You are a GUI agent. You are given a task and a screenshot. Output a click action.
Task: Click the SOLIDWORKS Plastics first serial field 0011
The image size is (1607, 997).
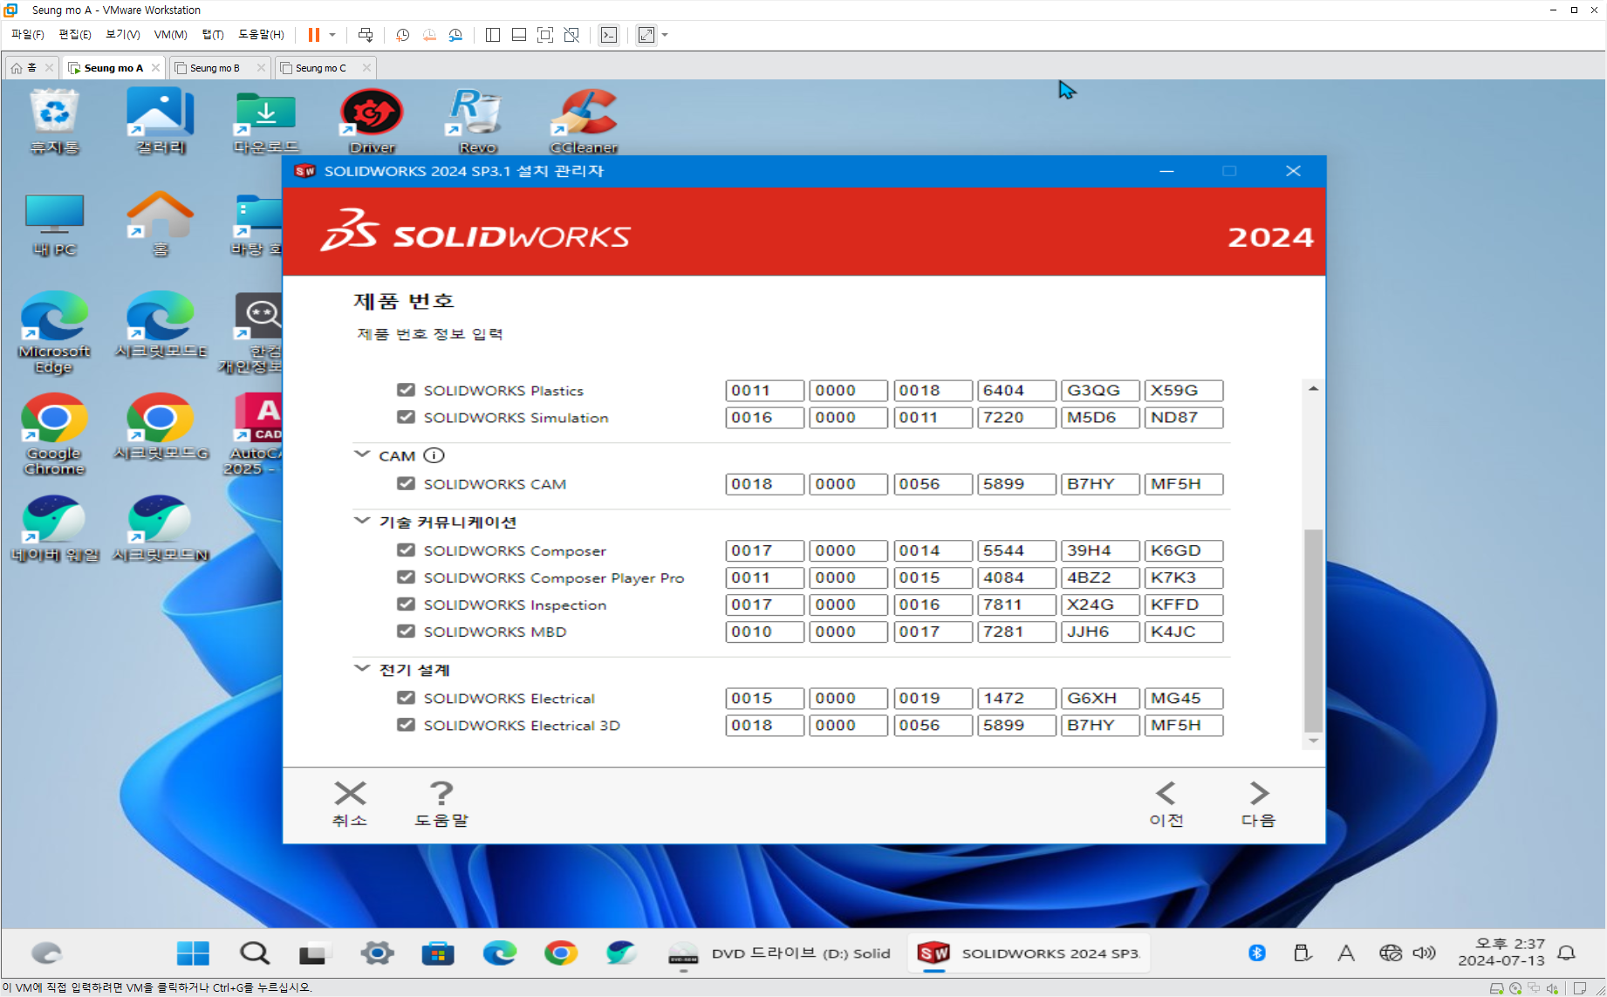[764, 390]
